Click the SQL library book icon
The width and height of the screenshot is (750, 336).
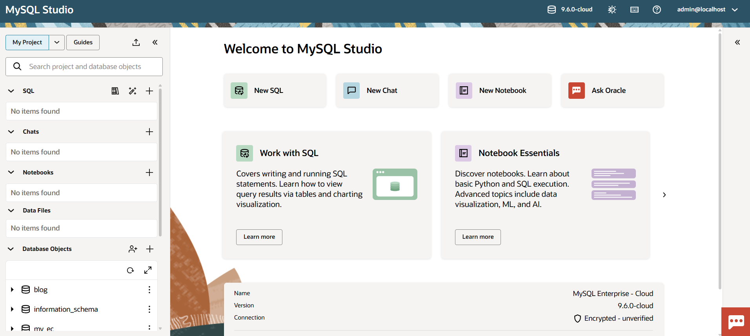(115, 91)
